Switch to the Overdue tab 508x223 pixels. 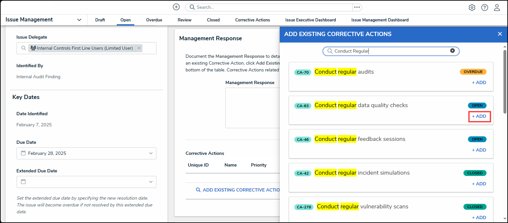click(154, 20)
